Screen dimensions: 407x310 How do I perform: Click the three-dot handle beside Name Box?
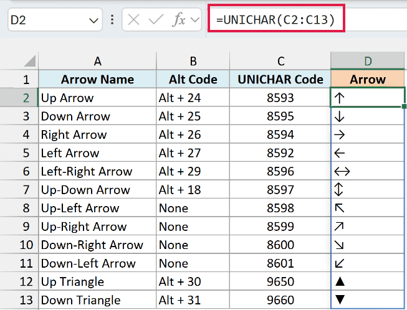pyautogui.click(x=112, y=20)
